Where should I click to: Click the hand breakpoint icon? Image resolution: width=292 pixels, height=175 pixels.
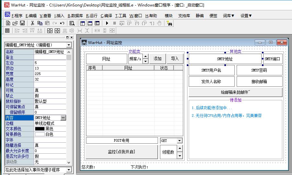159,23
